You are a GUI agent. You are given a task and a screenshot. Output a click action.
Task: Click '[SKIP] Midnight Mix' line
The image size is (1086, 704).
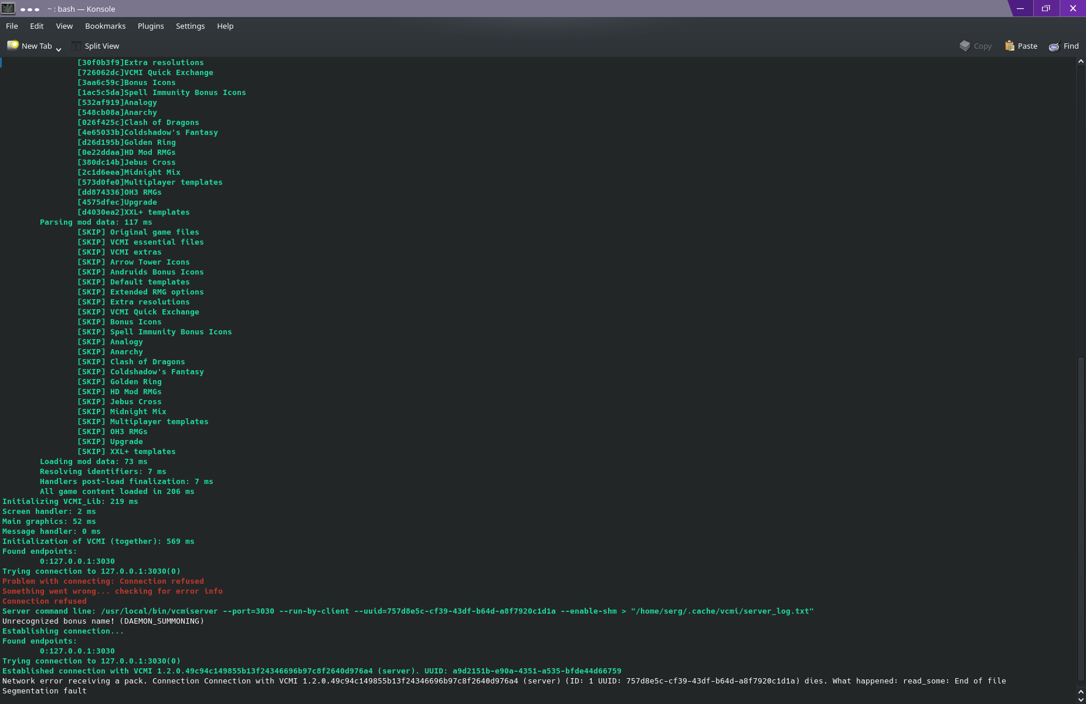coord(122,412)
